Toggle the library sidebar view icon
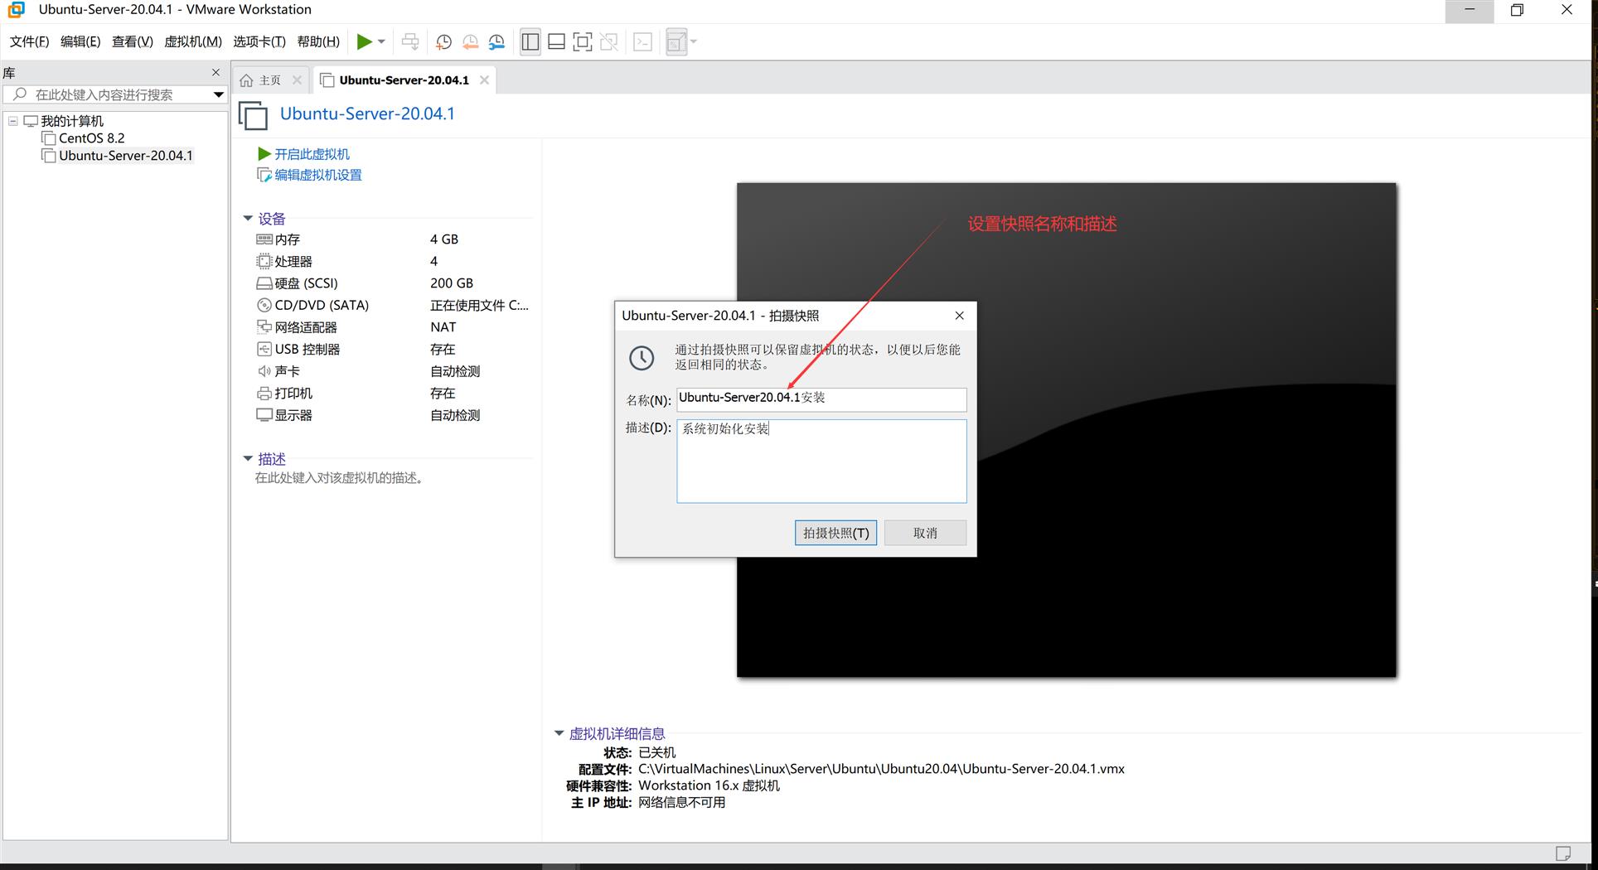The image size is (1598, 870). (530, 41)
